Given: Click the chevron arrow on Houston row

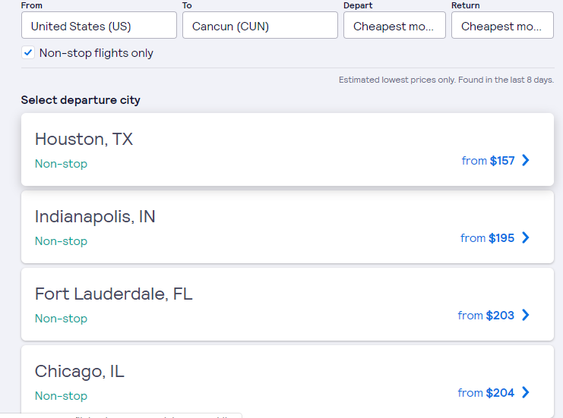Looking at the screenshot, I should point(526,160).
